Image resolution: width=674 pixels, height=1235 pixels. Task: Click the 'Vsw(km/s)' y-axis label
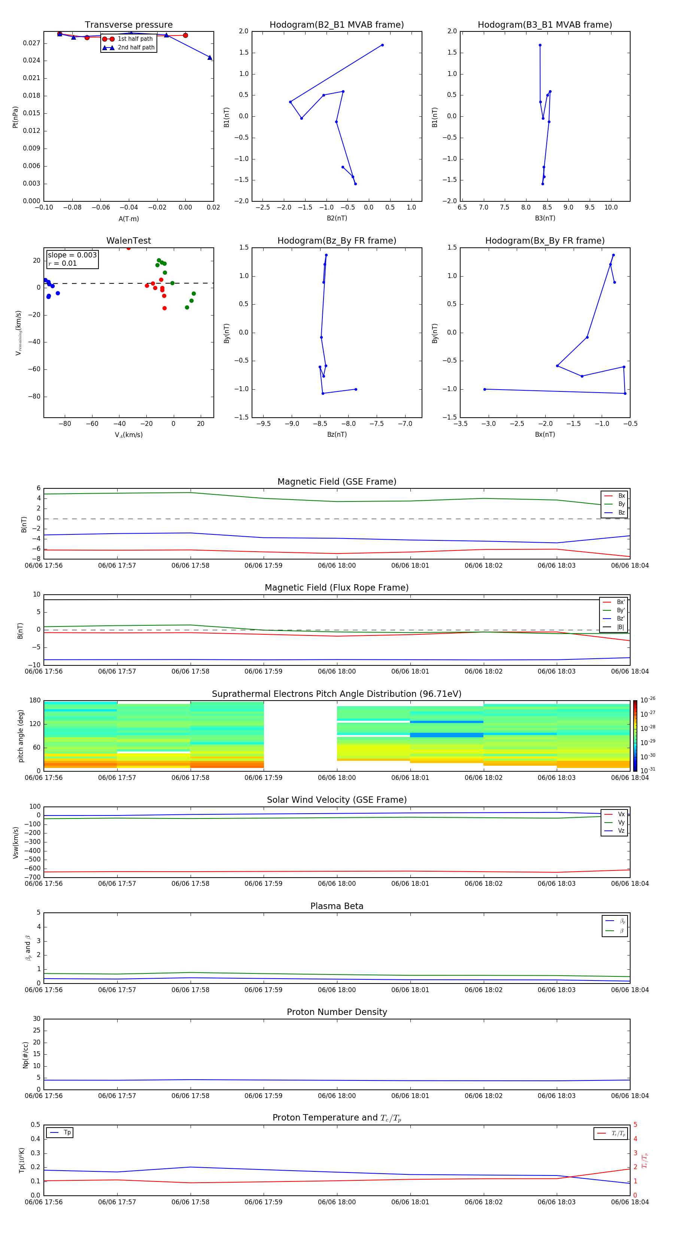(x=16, y=842)
